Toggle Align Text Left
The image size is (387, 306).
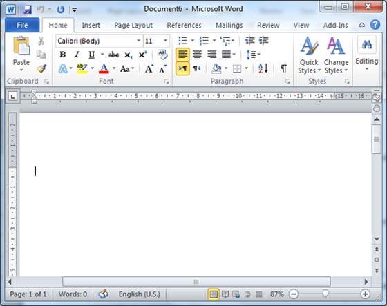click(x=182, y=55)
